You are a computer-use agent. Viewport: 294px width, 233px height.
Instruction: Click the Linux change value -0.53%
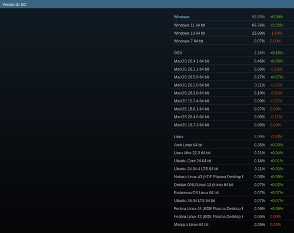click(276, 137)
